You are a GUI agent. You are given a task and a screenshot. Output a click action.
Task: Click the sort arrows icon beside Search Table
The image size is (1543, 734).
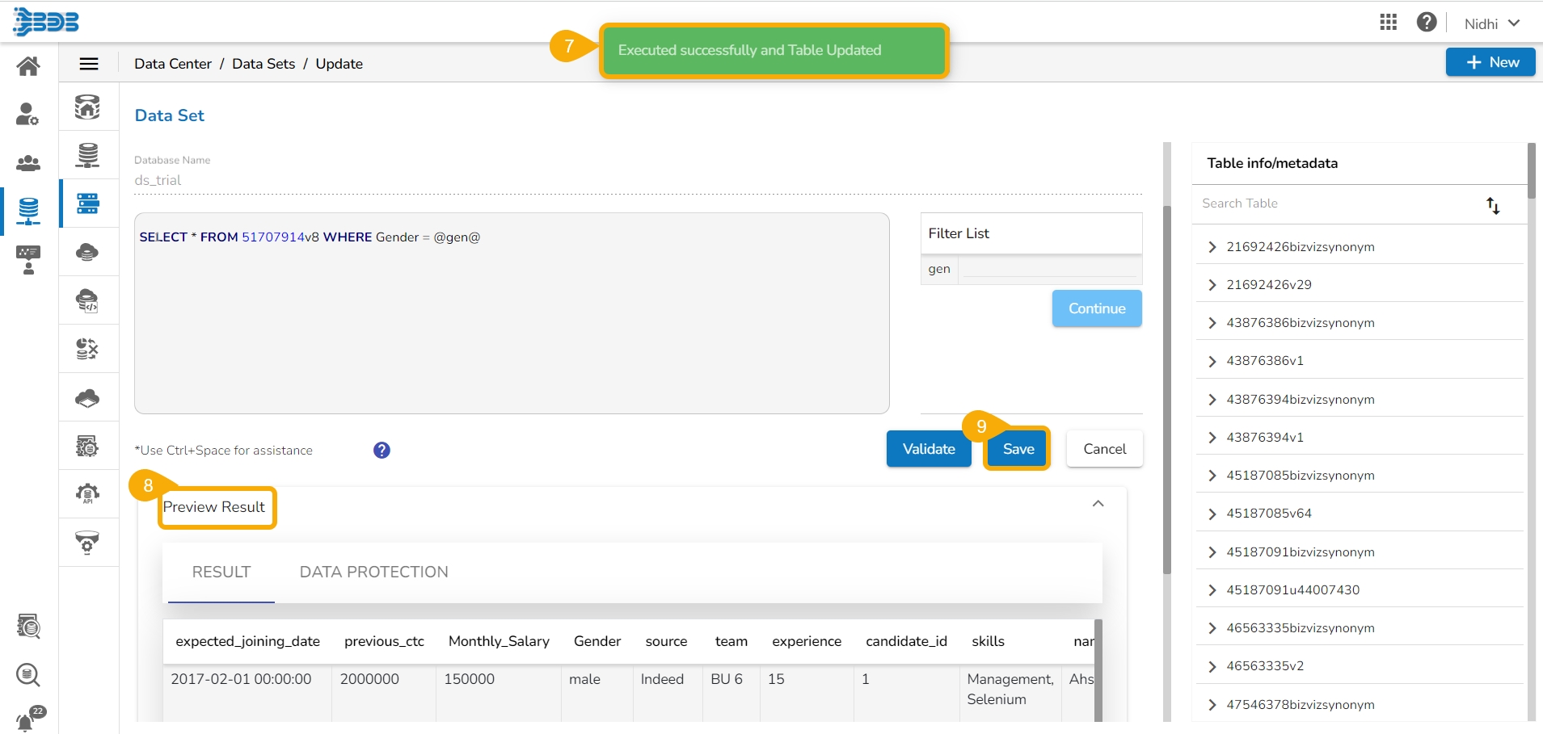[x=1492, y=205]
